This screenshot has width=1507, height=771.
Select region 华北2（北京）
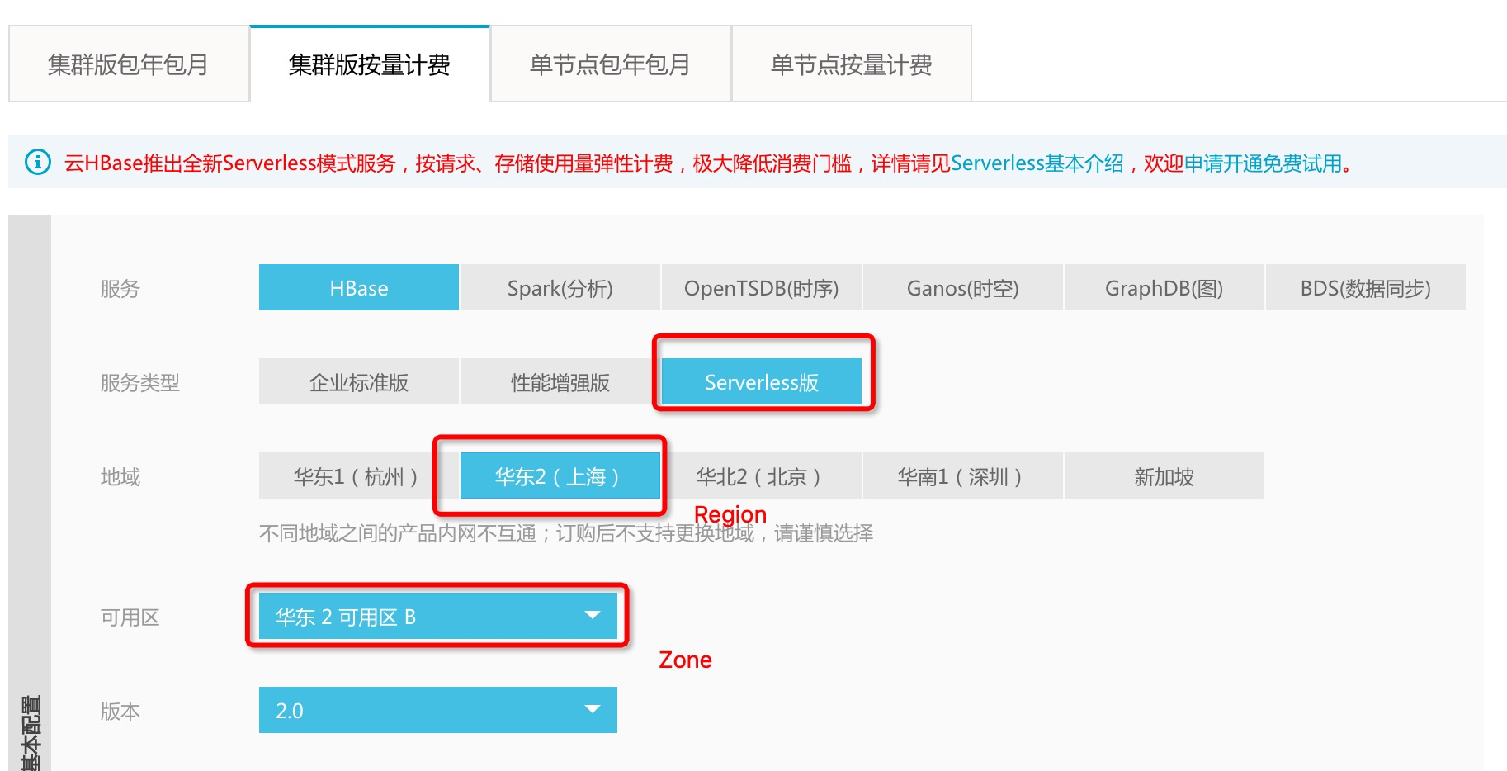762,475
